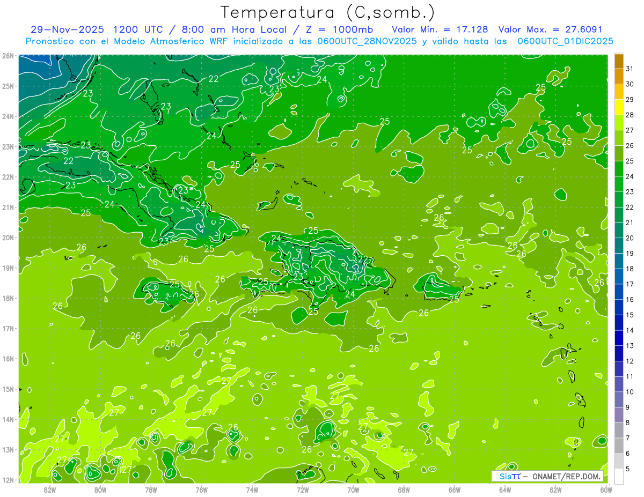This screenshot has height=497, width=644.
Task: Click the 80W longitude label
Action: point(100,490)
